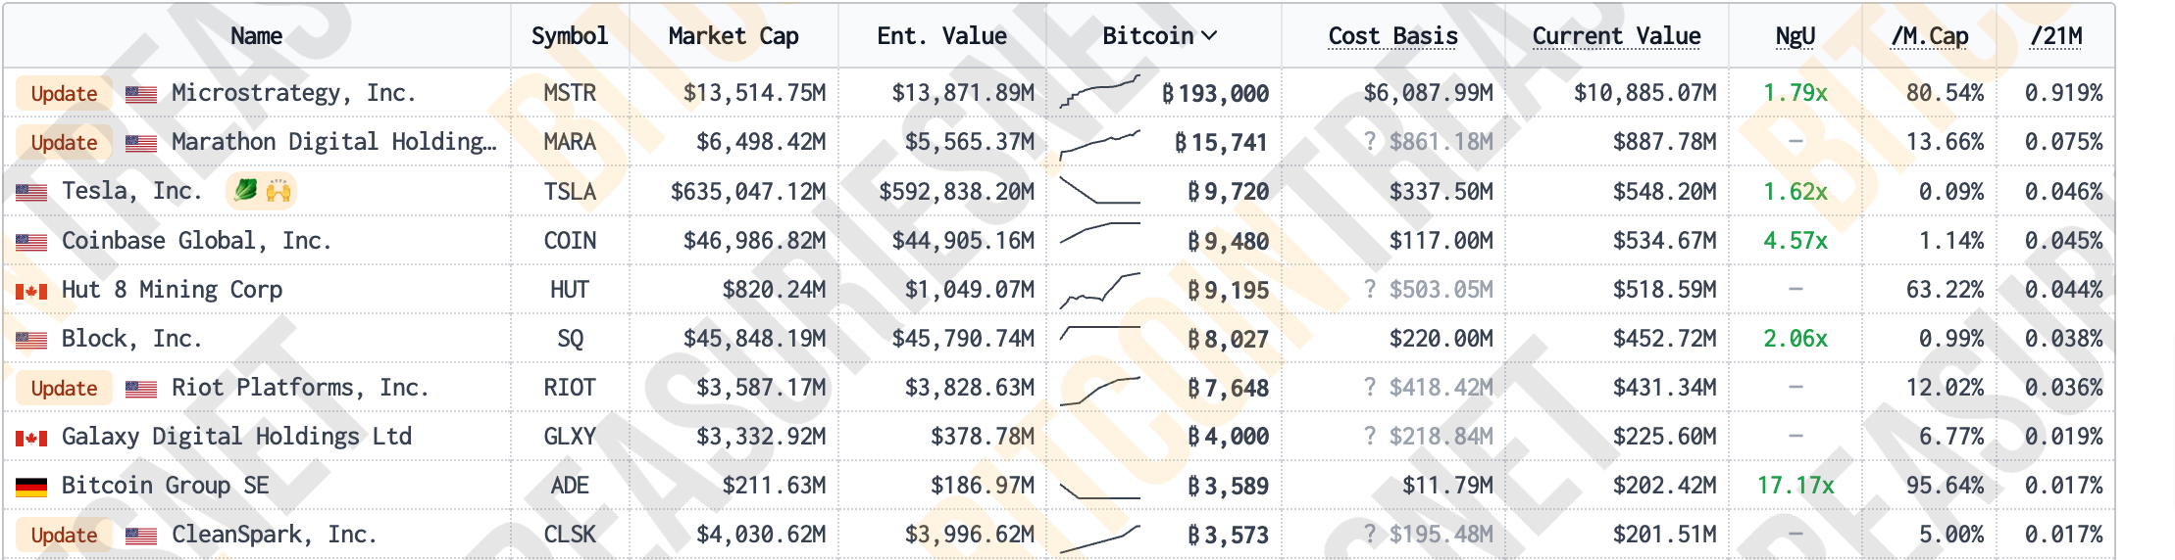Open the Microstrategy Bitcoin sparkline chart

click(1100, 92)
